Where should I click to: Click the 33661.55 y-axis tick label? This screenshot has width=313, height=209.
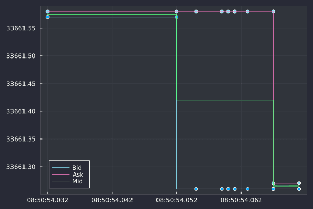(x=21, y=28)
